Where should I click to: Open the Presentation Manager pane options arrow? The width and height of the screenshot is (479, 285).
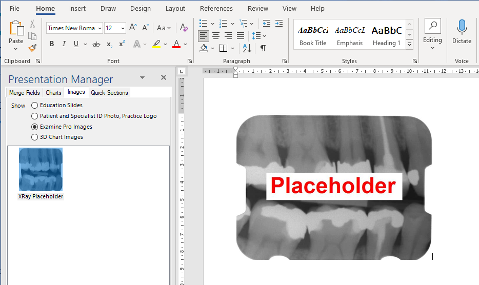143,77
